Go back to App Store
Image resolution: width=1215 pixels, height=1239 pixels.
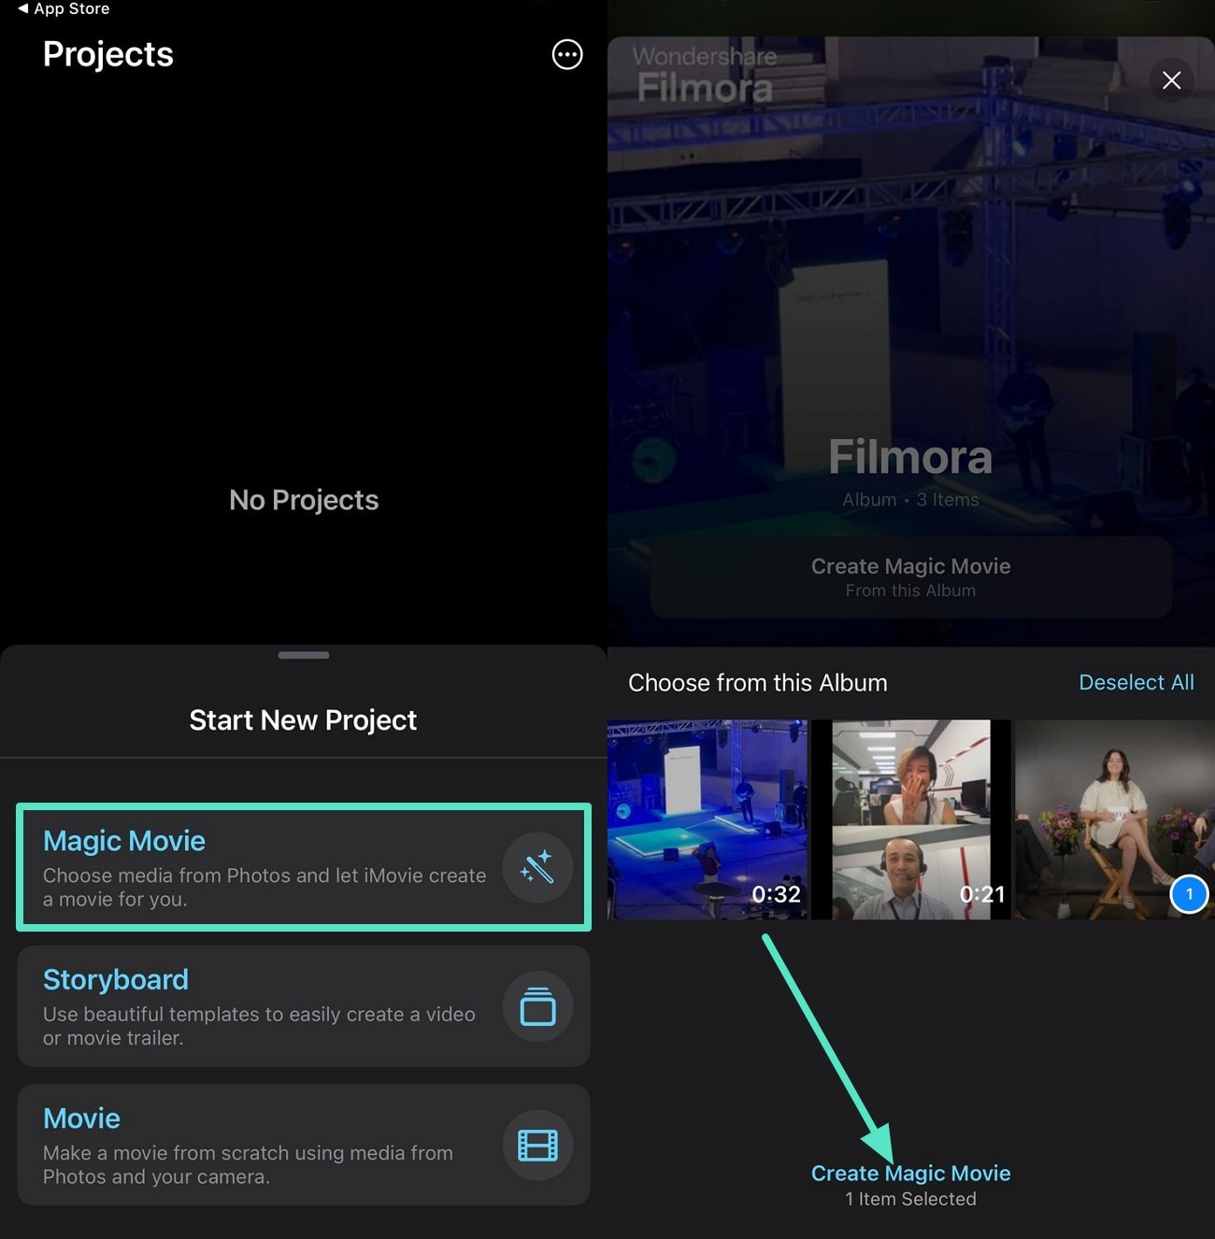pos(64,8)
